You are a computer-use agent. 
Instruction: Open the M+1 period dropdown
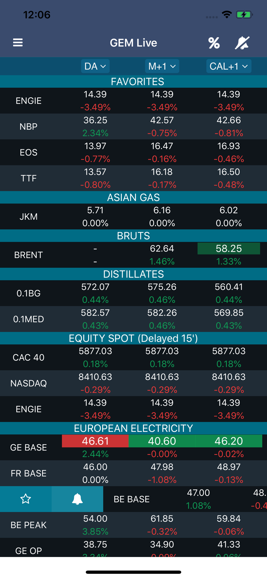162,66
